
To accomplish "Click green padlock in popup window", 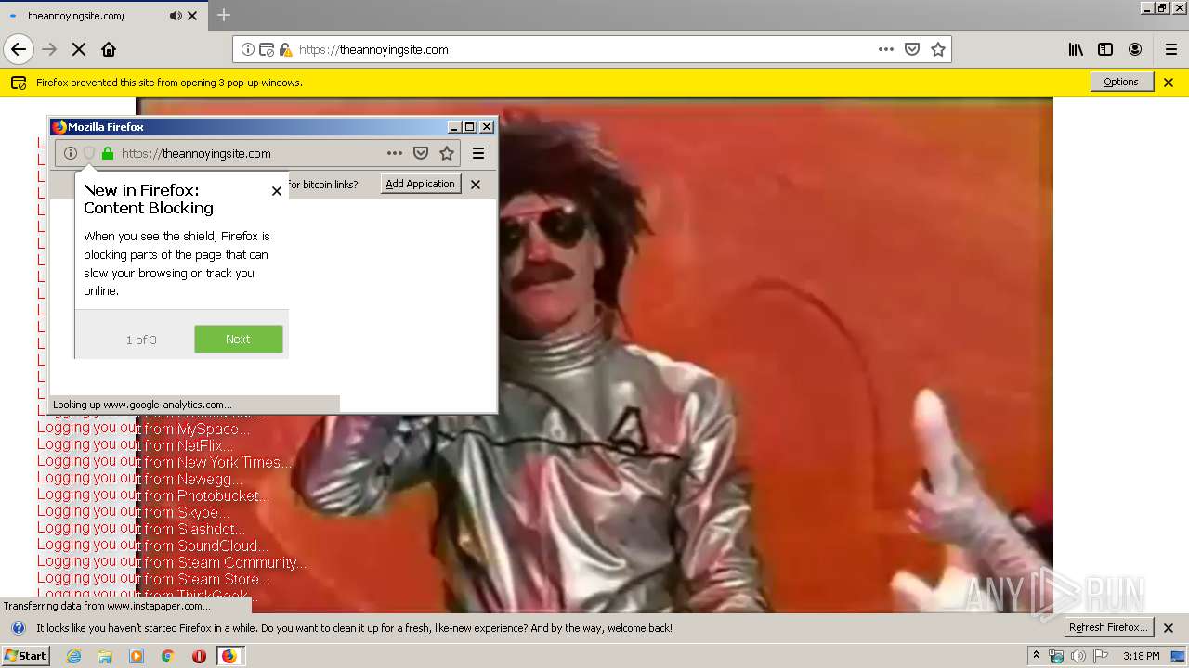I will (x=108, y=153).
